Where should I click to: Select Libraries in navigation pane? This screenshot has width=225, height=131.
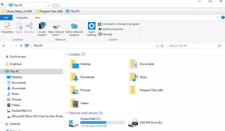click(13, 124)
